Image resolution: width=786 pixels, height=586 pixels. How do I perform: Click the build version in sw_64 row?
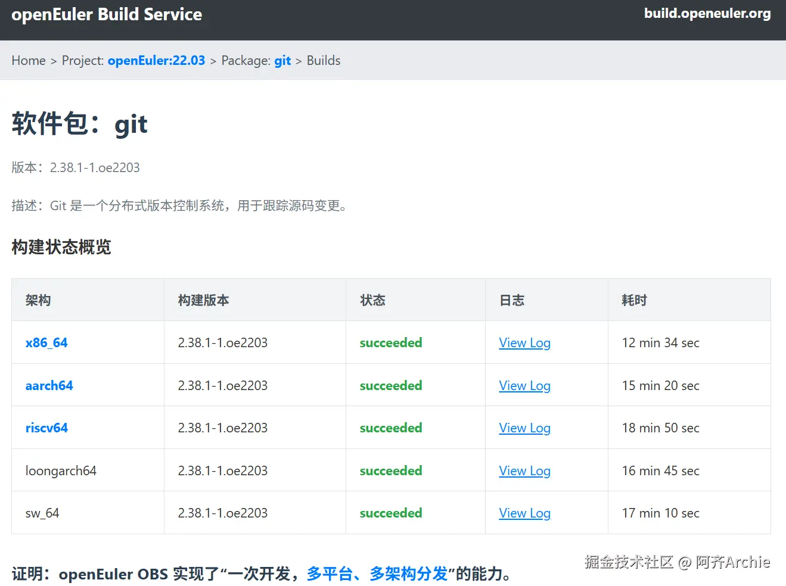click(x=223, y=513)
